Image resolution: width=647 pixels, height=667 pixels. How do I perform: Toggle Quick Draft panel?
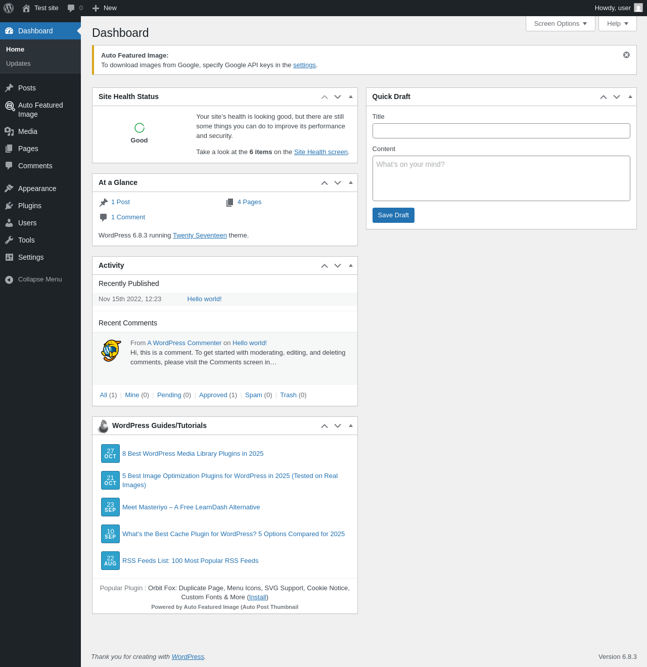630,97
